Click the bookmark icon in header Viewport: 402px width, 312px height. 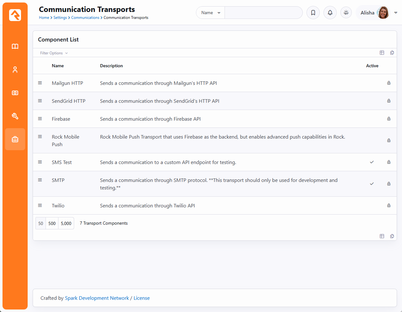coord(313,13)
